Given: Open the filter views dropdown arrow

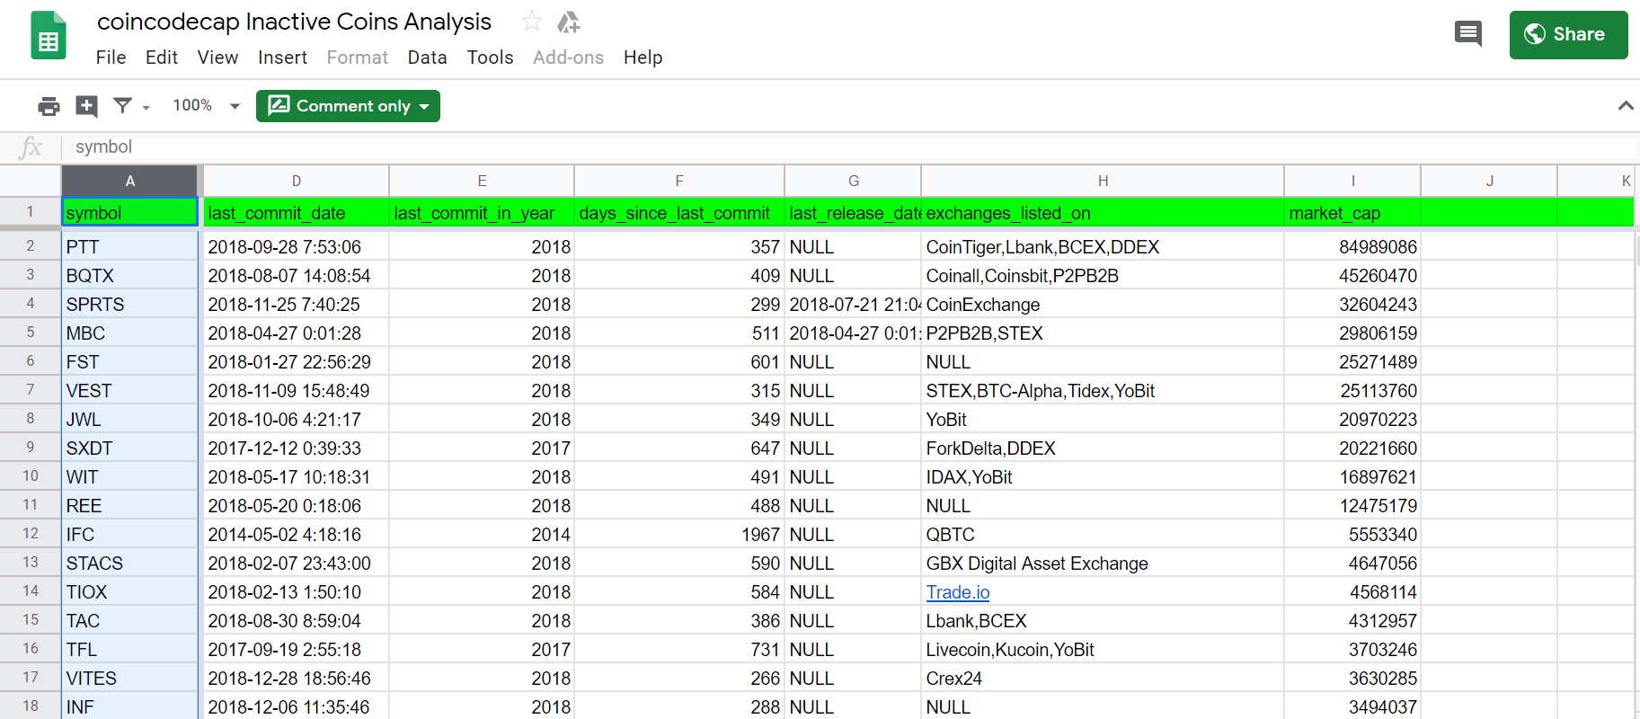Looking at the screenshot, I should point(146,107).
